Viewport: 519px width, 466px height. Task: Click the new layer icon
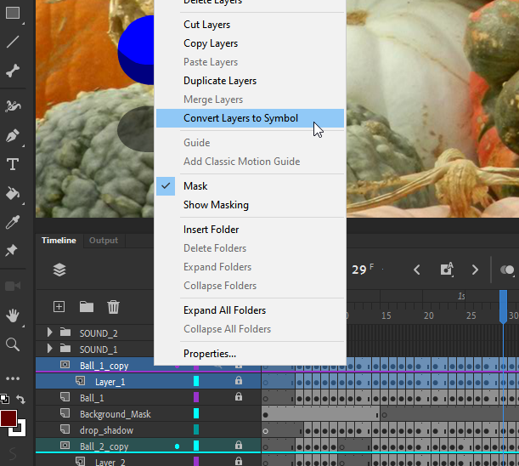[59, 307]
